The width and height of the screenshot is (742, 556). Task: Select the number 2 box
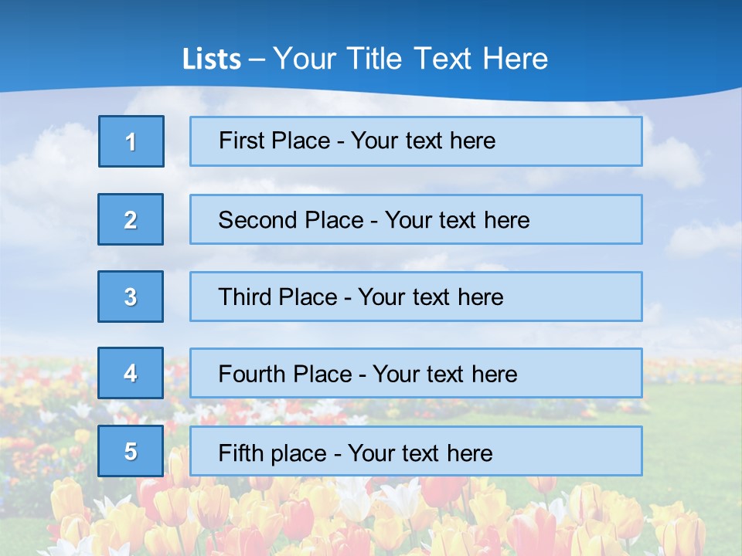[x=131, y=219]
